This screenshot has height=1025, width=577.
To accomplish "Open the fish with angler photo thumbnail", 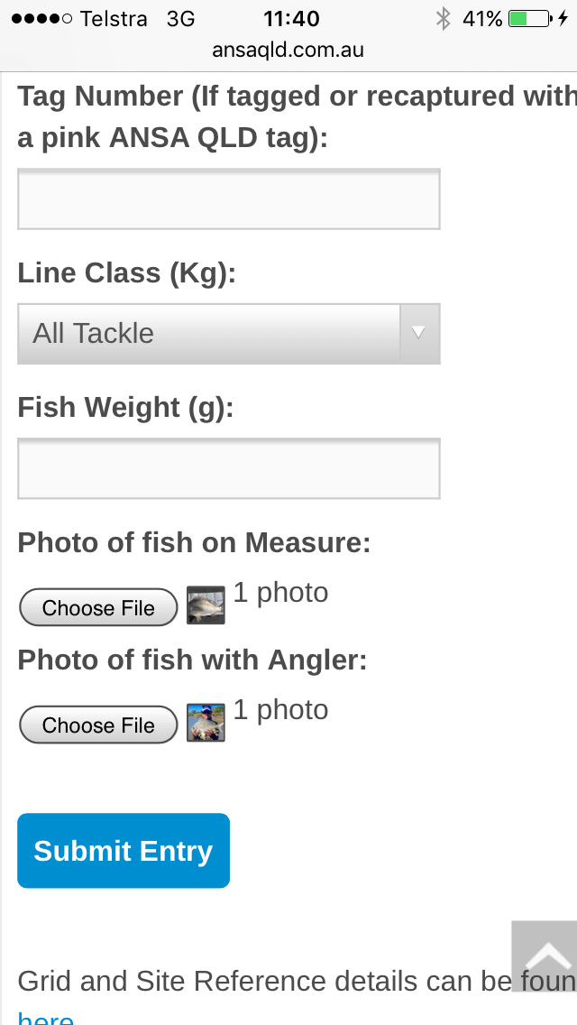I will coord(206,723).
